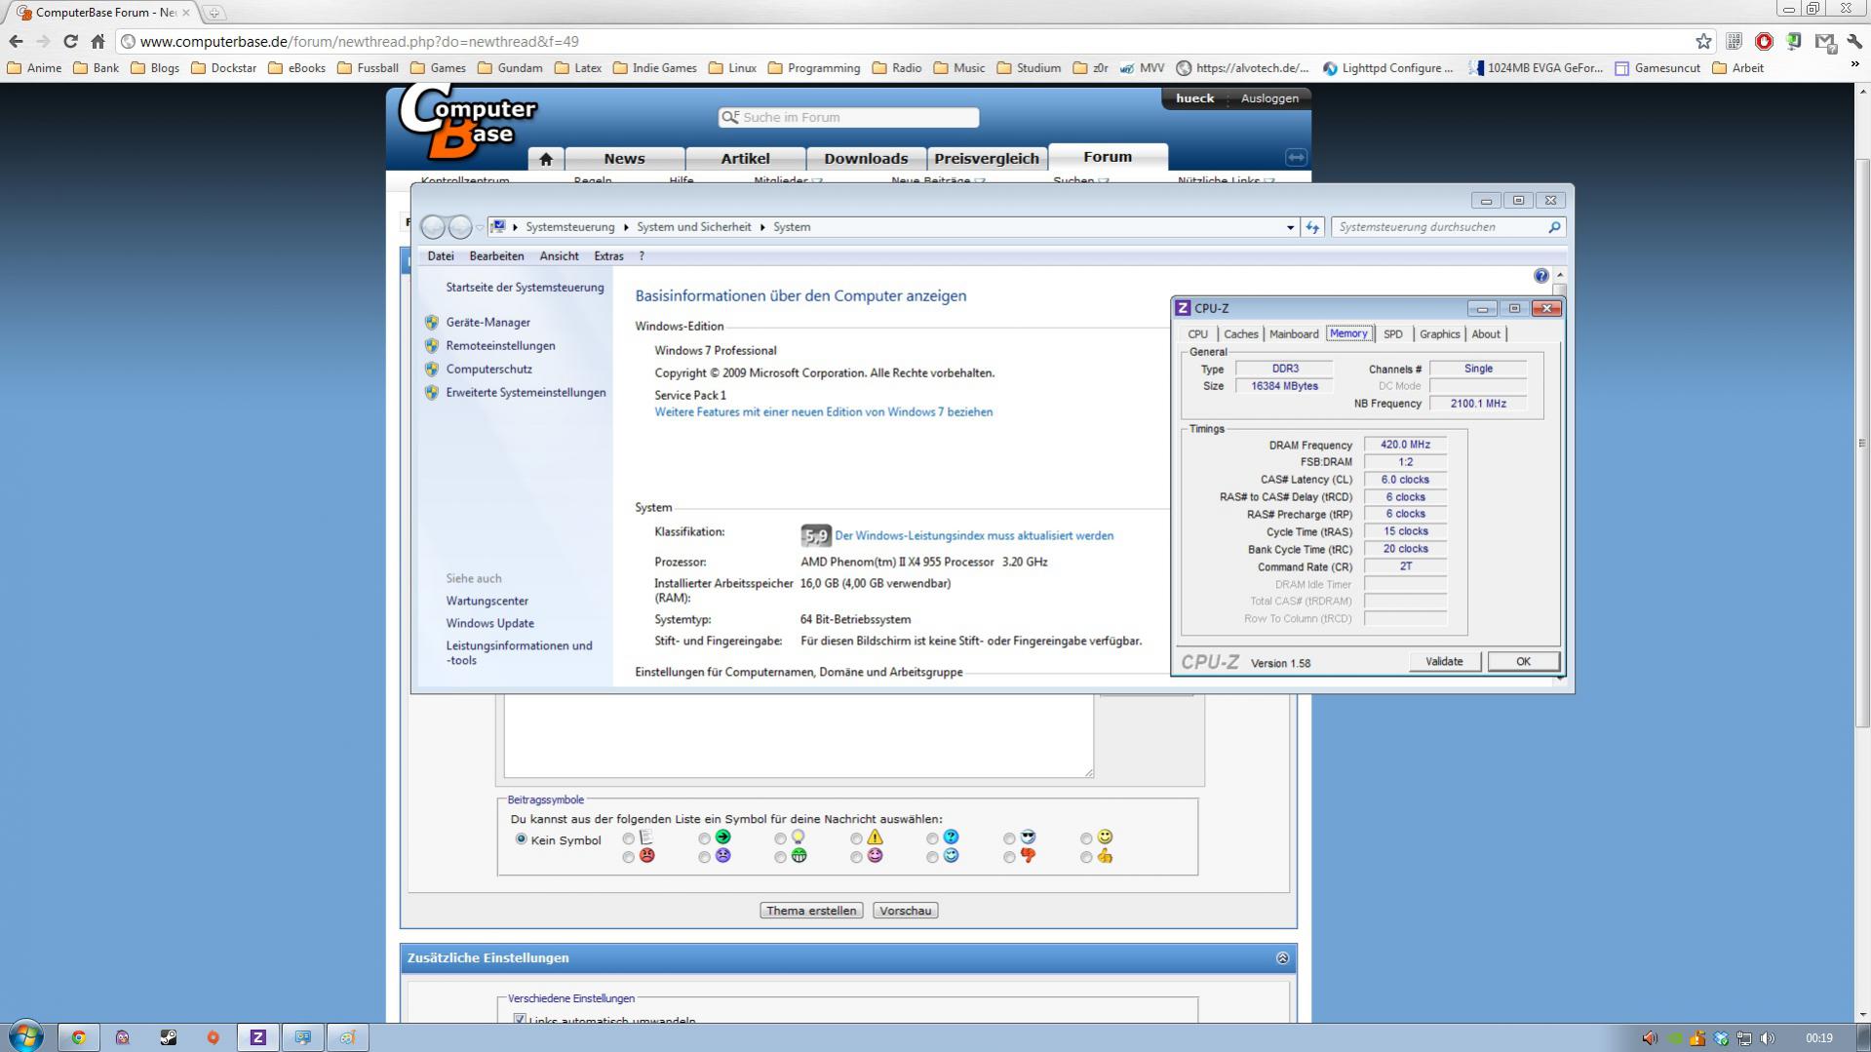Click the Thema erstellen button
The width and height of the screenshot is (1871, 1052).
coord(811,911)
